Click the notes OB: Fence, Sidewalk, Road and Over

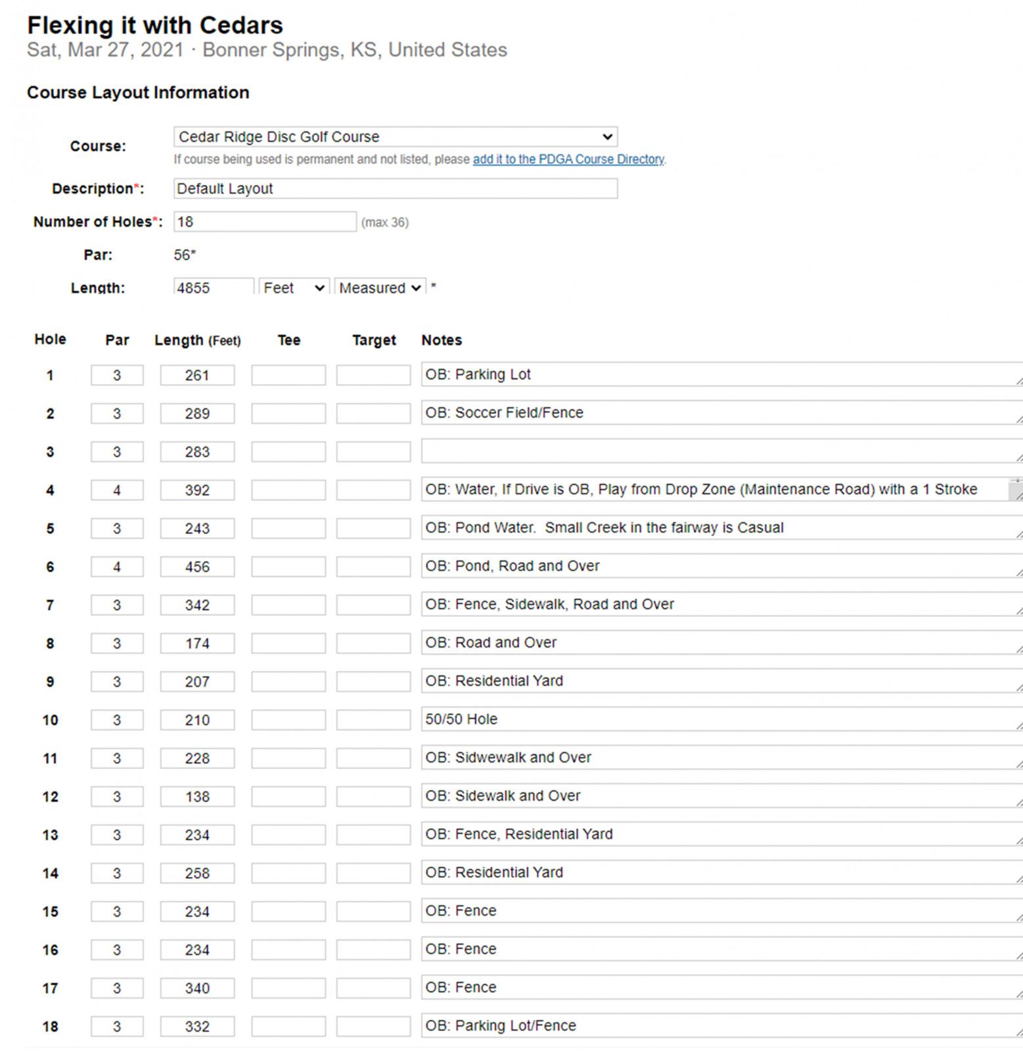point(721,604)
